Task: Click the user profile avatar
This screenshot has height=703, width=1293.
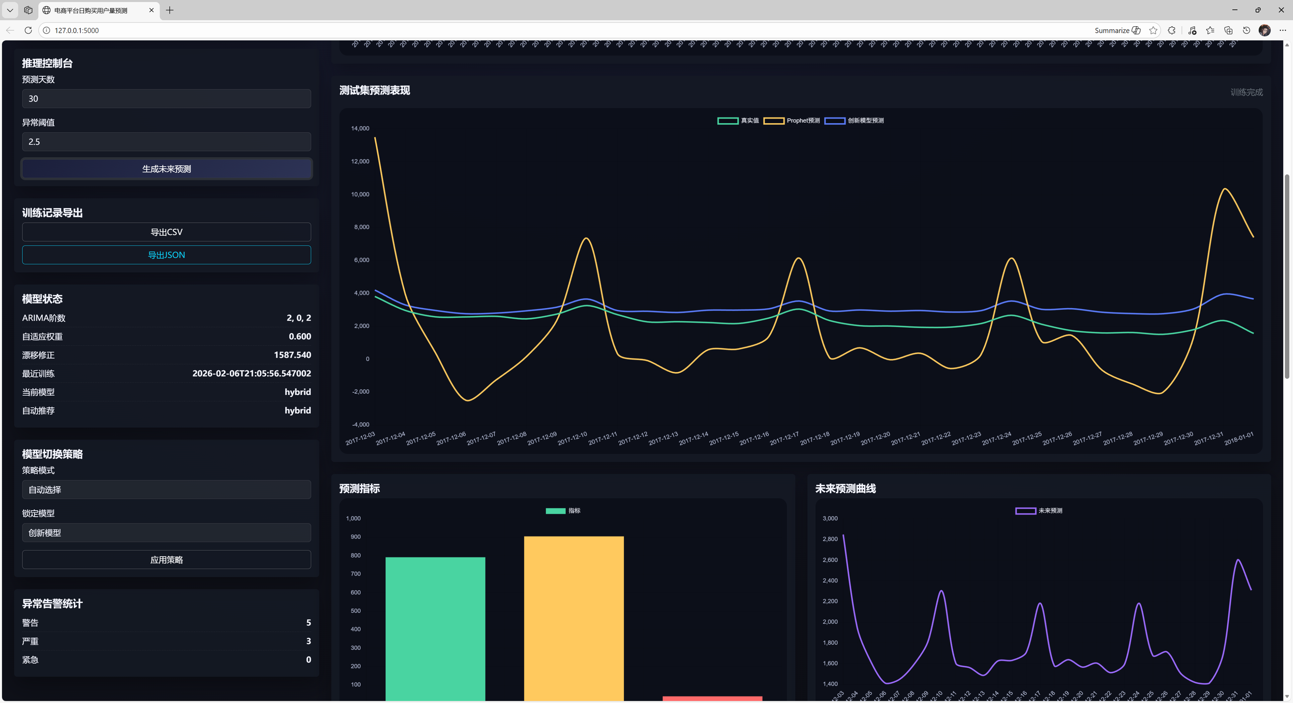Action: (1264, 30)
